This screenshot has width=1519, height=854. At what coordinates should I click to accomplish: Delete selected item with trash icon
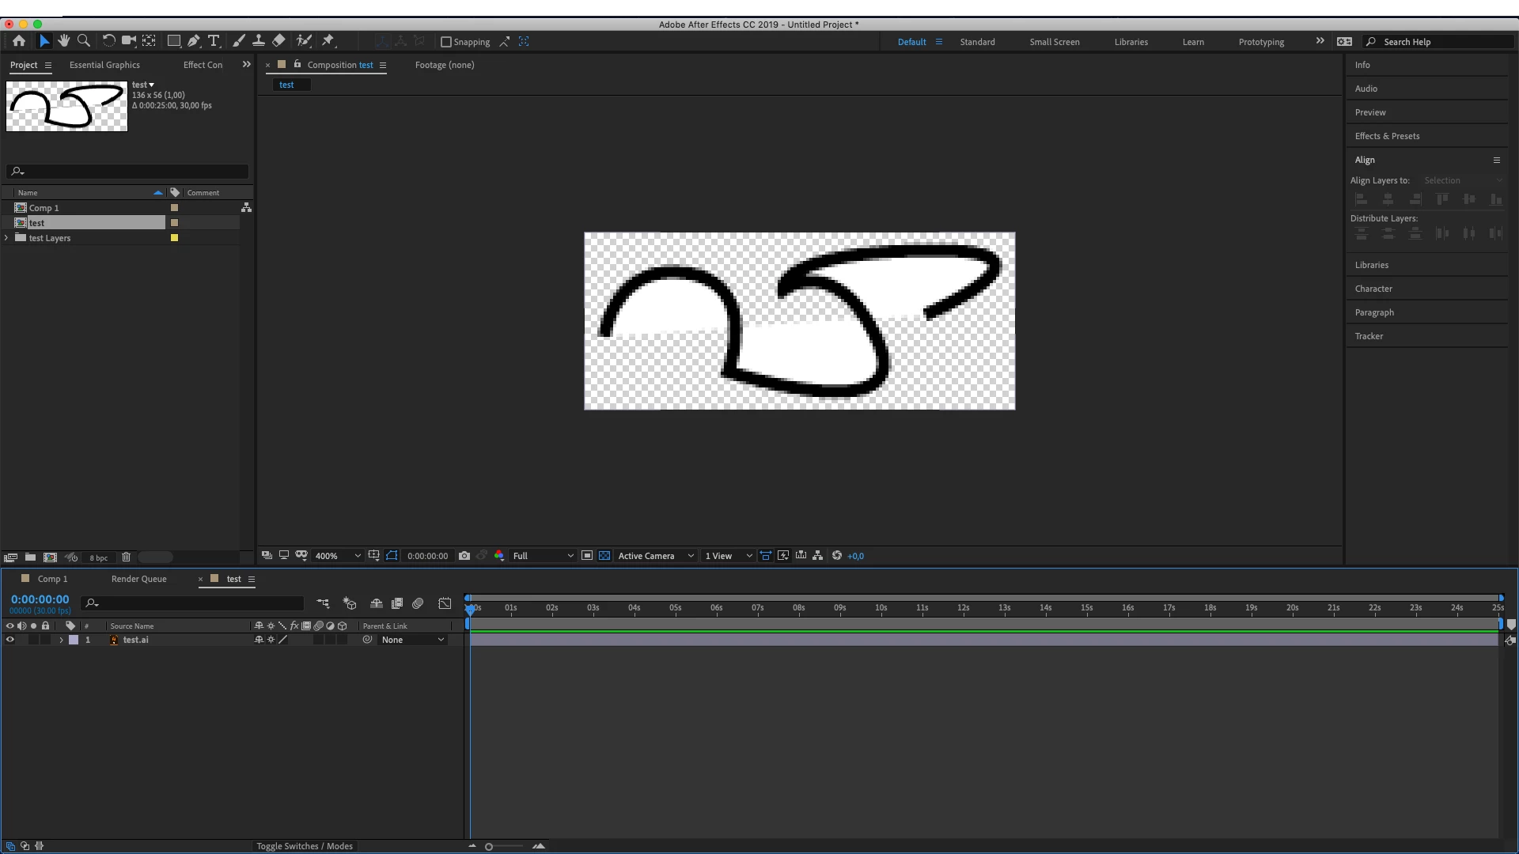click(x=126, y=557)
